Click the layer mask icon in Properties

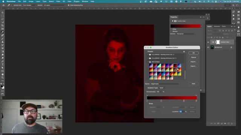coord(175,21)
